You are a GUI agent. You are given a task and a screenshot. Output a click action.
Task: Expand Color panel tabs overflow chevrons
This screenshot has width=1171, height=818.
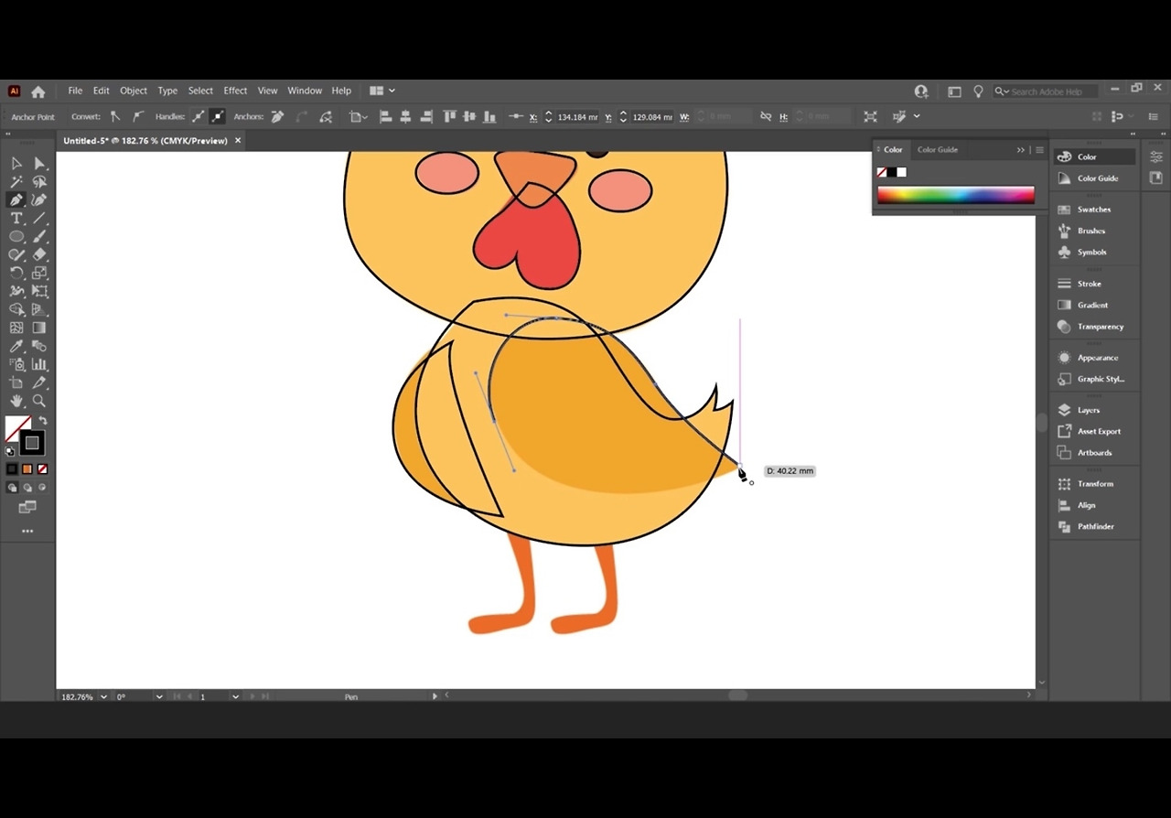click(1021, 150)
